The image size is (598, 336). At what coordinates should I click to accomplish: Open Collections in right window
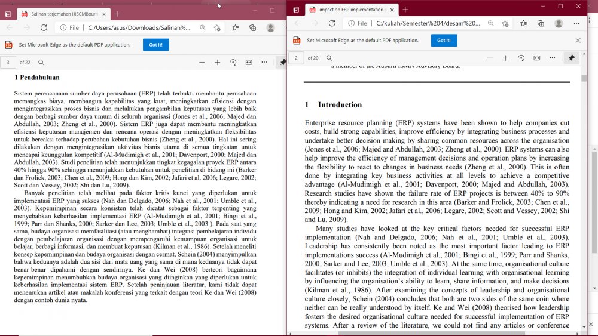(x=541, y=23)
